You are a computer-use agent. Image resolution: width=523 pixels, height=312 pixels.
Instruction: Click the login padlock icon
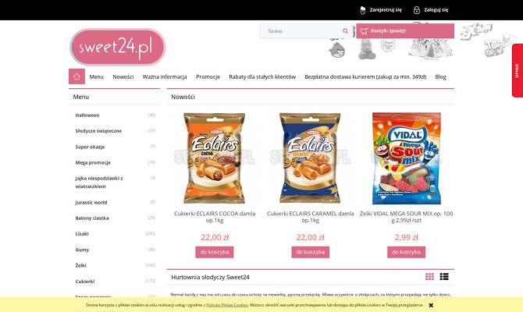point(417,10)
